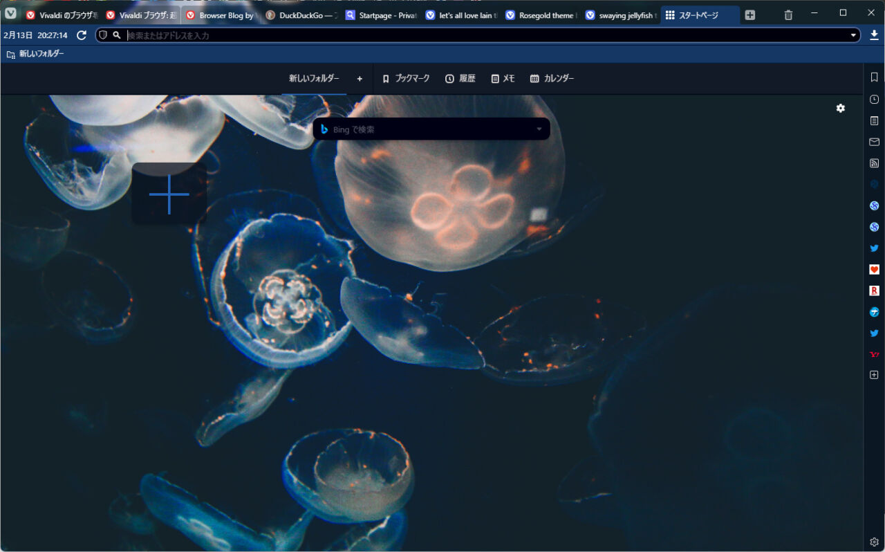Open the Yahoo Japan Y! web panel
The height and width of the screenshot is (552, 885).
tap(874, 354)
